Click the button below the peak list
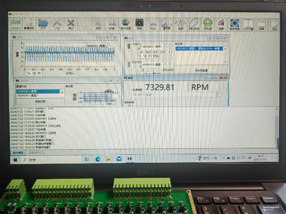This screenshot has height=214, width=286. [201, 70]
